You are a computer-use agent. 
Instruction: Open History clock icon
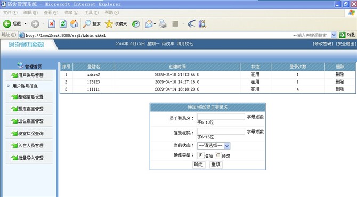pyautogui.click(x=136, y=23)
